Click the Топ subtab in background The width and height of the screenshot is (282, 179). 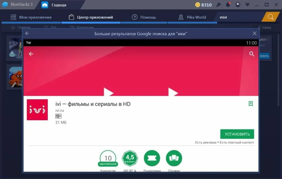pyautogui.click(x=50, y=27)
